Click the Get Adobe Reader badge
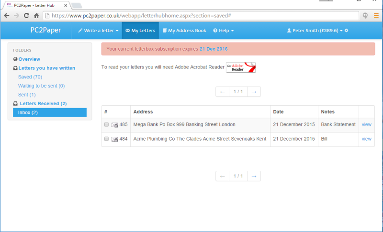The width and height of the screenshot is (383, 232). pos(241,67)
